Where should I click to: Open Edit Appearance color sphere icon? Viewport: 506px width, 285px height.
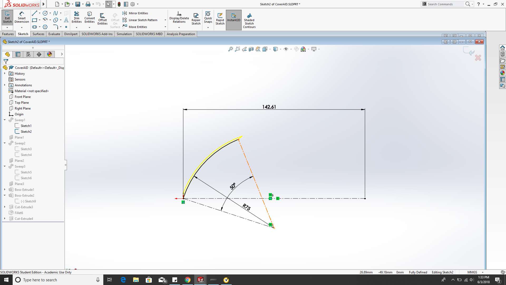(303, 49)
